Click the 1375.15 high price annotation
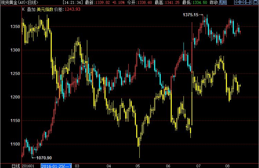This screenshot has width=259, height=168. click(x=190, y=15)
